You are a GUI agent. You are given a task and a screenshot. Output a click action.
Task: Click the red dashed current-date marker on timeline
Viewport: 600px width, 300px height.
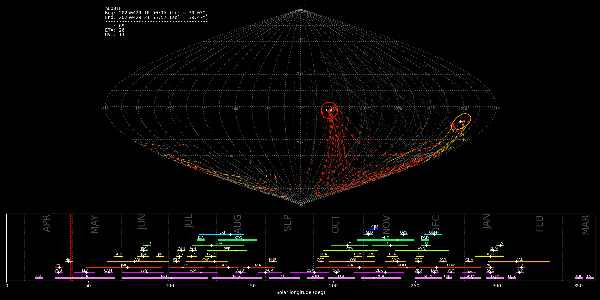[x=71, y=247]
